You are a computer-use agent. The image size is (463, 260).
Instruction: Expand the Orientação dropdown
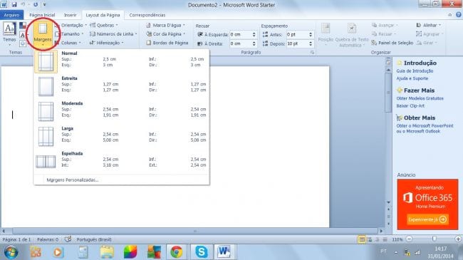tap(71, 26)
